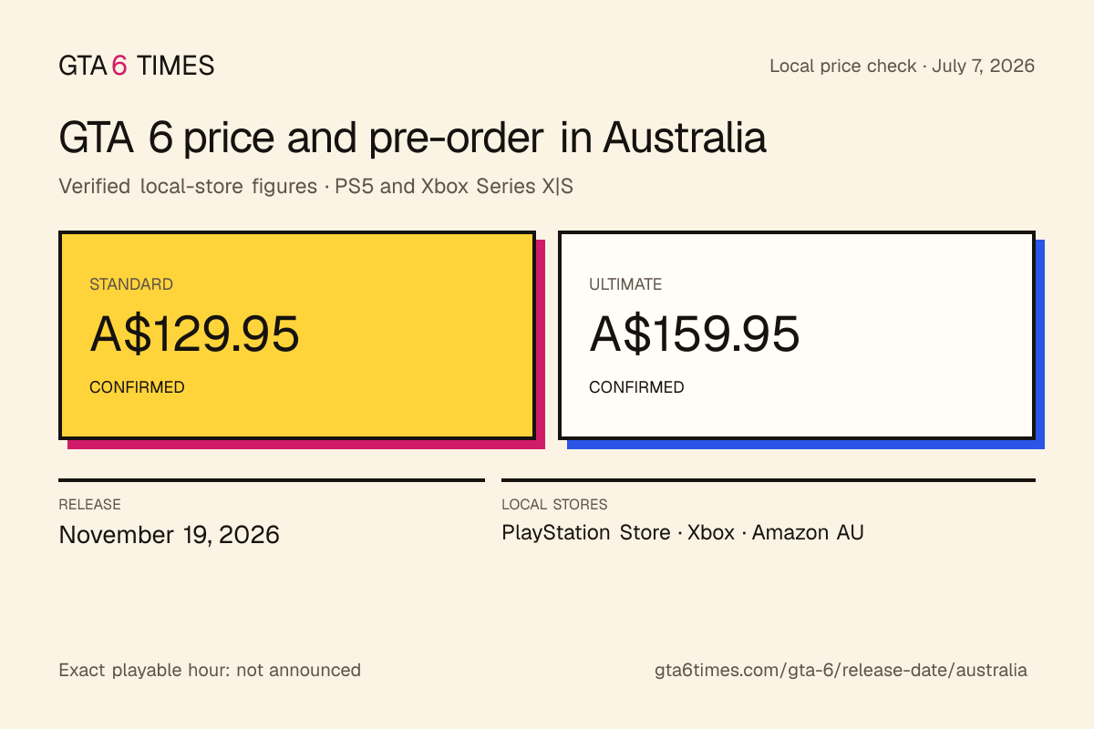
Task: Select the yellow Standard edition card
Action: [x=297, y=335]
